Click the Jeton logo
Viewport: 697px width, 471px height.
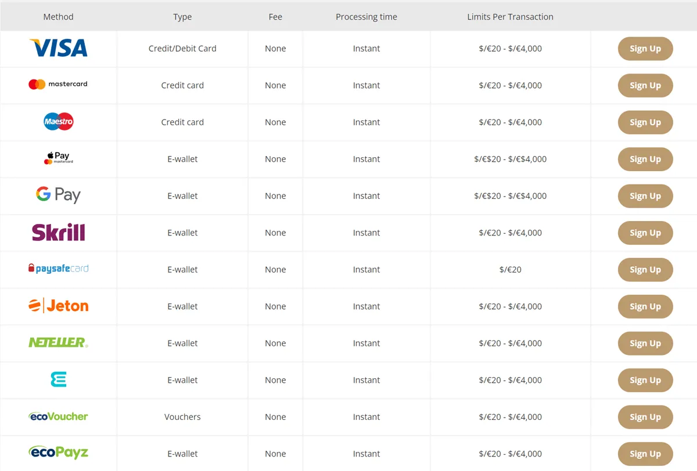(x=58, y=306)
